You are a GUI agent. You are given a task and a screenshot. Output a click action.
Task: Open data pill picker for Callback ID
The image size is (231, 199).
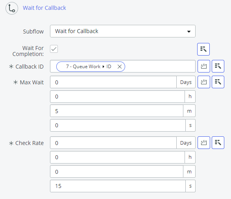click(218, 66)
